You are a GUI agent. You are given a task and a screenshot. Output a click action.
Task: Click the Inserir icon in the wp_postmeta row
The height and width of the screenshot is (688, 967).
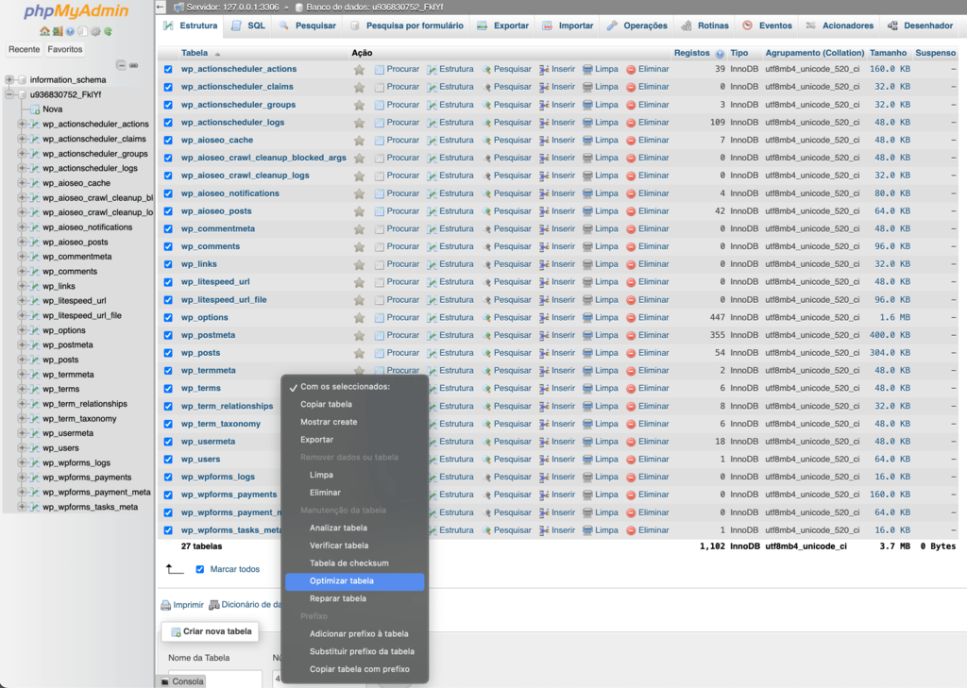coord(544,335)
